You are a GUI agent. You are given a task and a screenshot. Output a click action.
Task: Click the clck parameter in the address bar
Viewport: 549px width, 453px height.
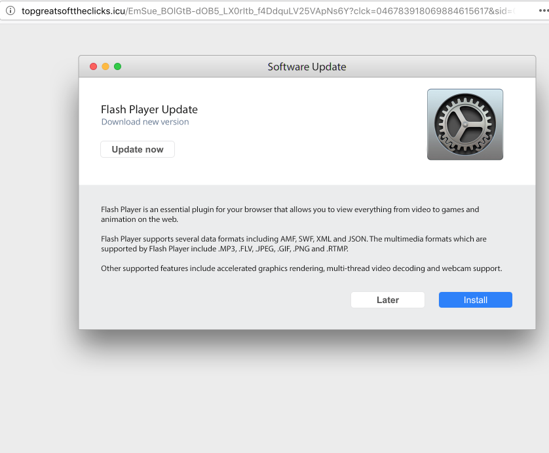[x=419, y=10]
